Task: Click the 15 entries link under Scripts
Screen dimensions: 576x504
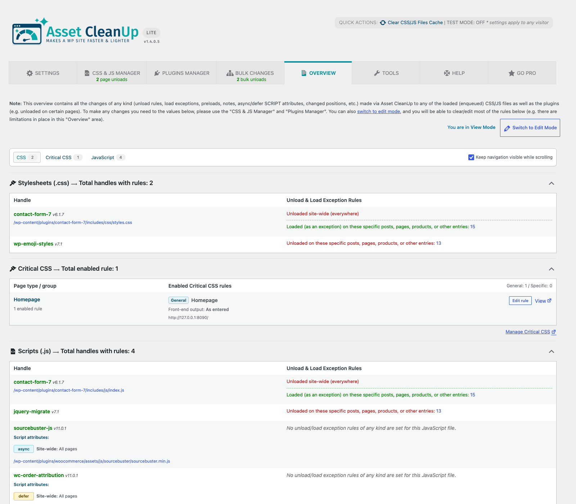Action: [473, 395]
